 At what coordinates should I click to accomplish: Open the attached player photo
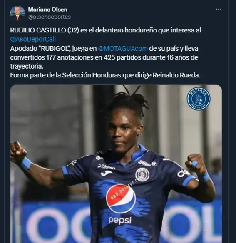(x=116, y=164)
